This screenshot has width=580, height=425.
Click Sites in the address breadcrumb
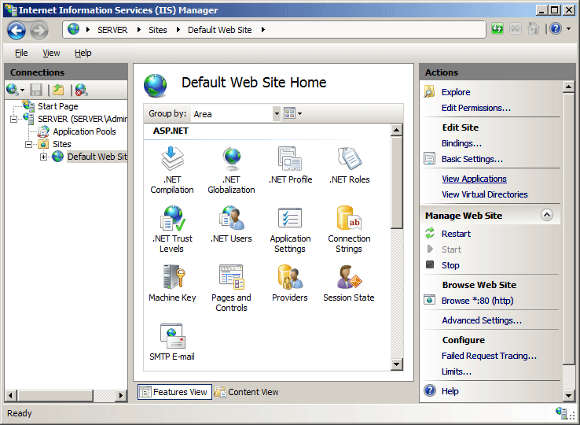pyautogui.click(x=158, y=30)
